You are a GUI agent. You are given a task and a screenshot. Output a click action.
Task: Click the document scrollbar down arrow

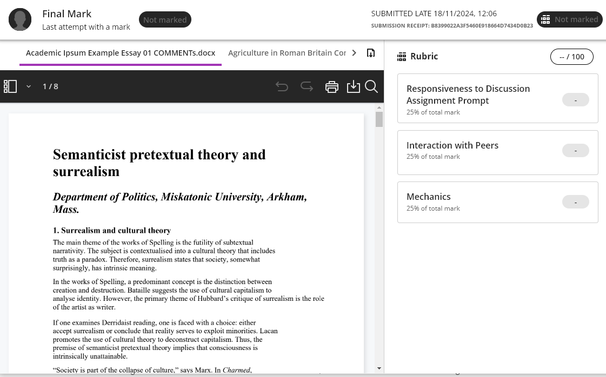click(x=379, y=368)
